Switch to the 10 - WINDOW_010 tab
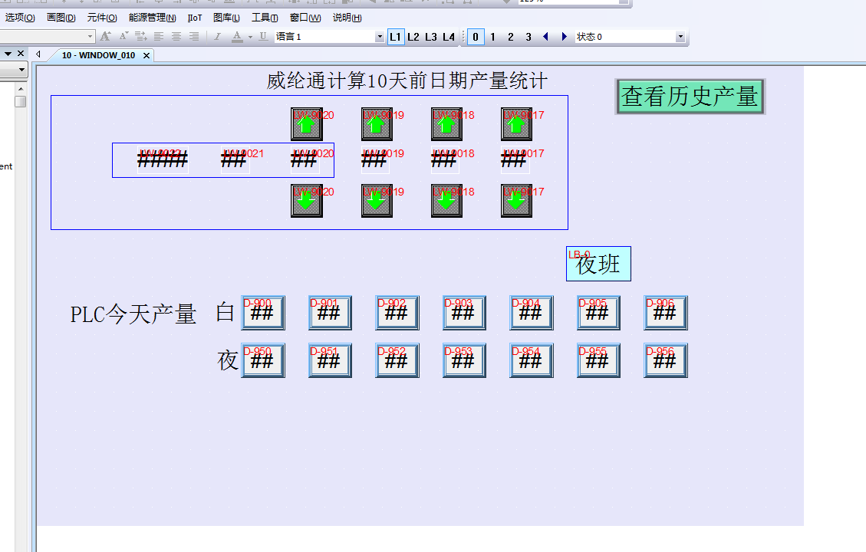Viewport: 866px width, 552px height. [x=98, y=55]
